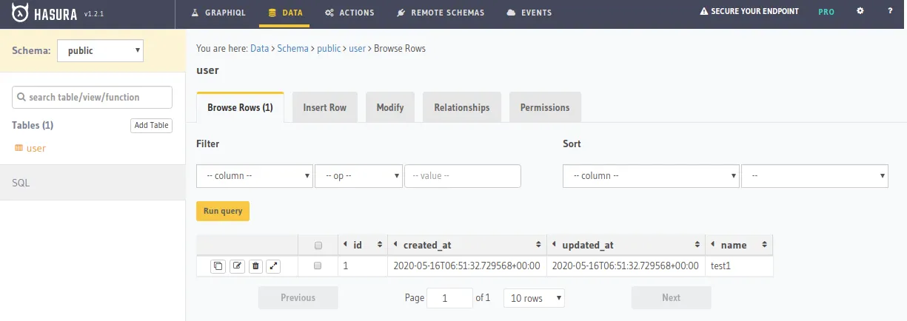Click the sort arrows on id column
Viewport: 907px width, 321px height.
[380, 245]
